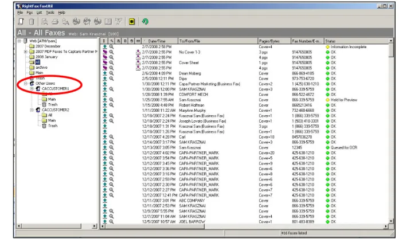Open the Fax menu
This screenshot has height=239, width=399.
coord(29,13)
